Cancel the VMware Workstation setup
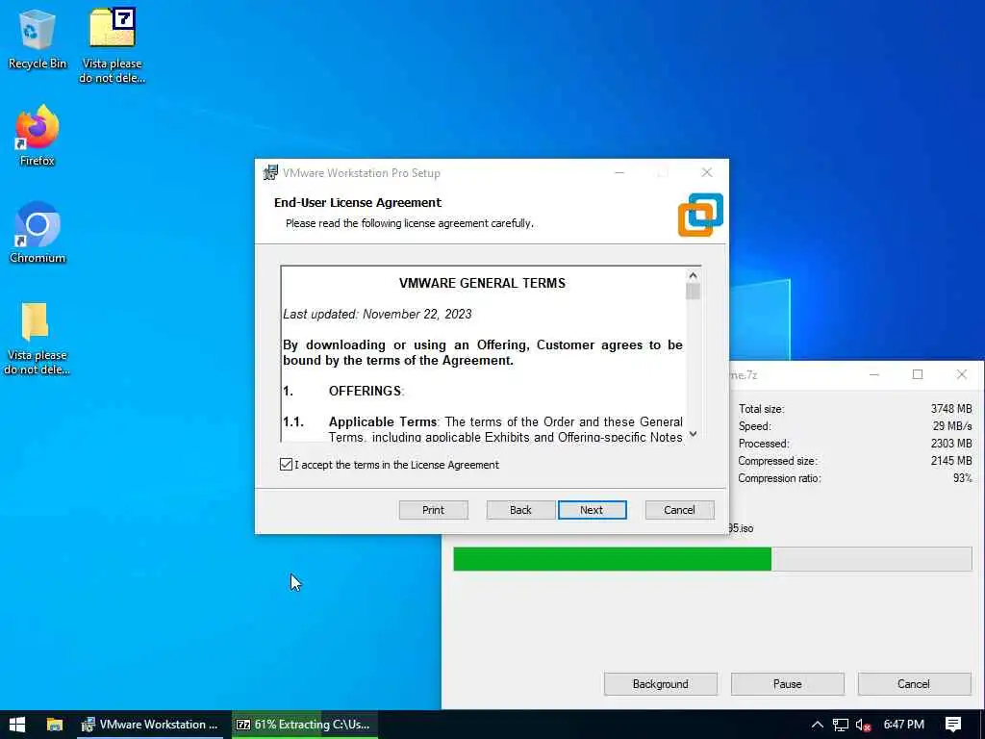 point(679,510)
